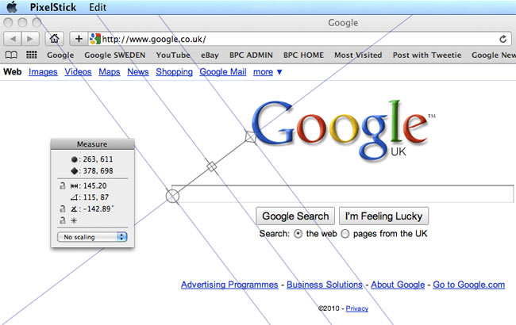Click the Google Search button

tap(295, 216)
